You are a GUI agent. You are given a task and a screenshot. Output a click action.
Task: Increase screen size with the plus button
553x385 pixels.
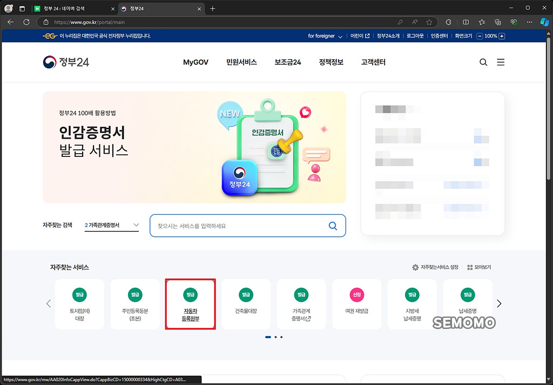click(502, 36)
